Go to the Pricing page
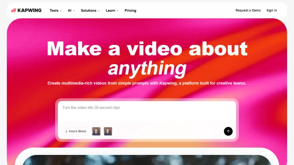 (x=130, y=11)
